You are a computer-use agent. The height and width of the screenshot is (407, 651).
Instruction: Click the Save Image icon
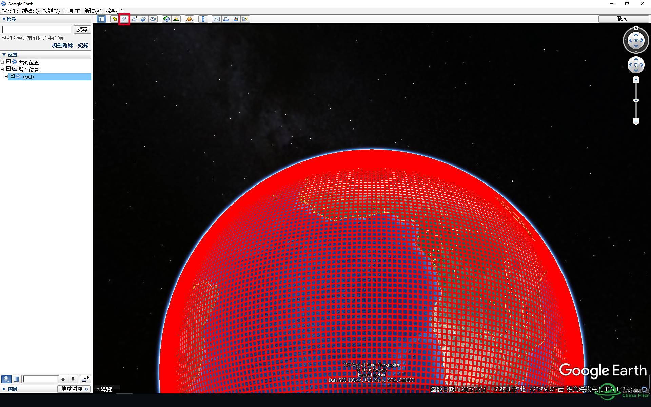coord(235,19)
